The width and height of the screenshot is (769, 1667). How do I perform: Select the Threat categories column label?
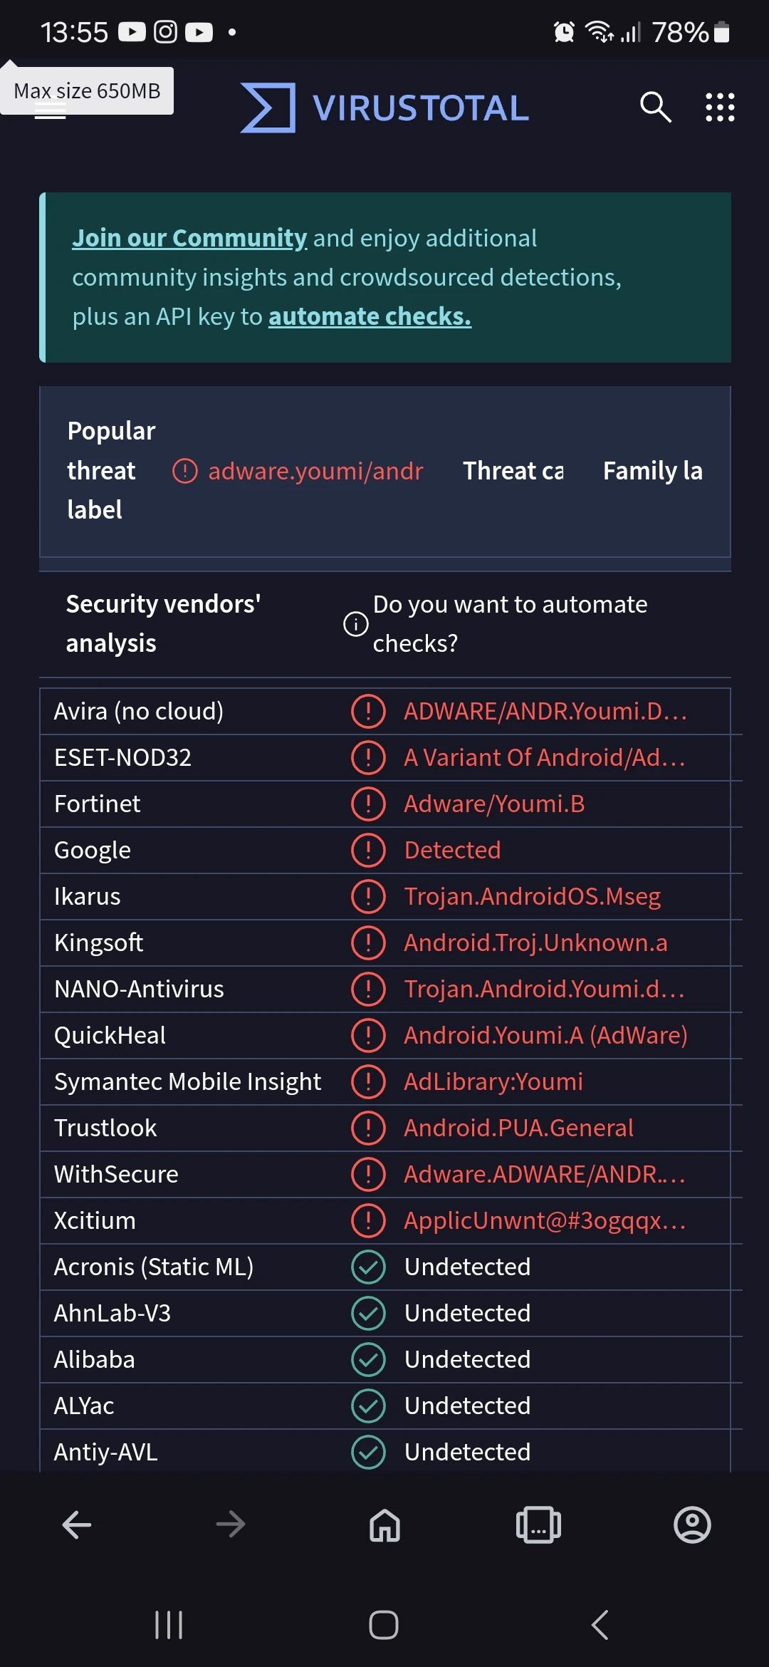(513, 471)
